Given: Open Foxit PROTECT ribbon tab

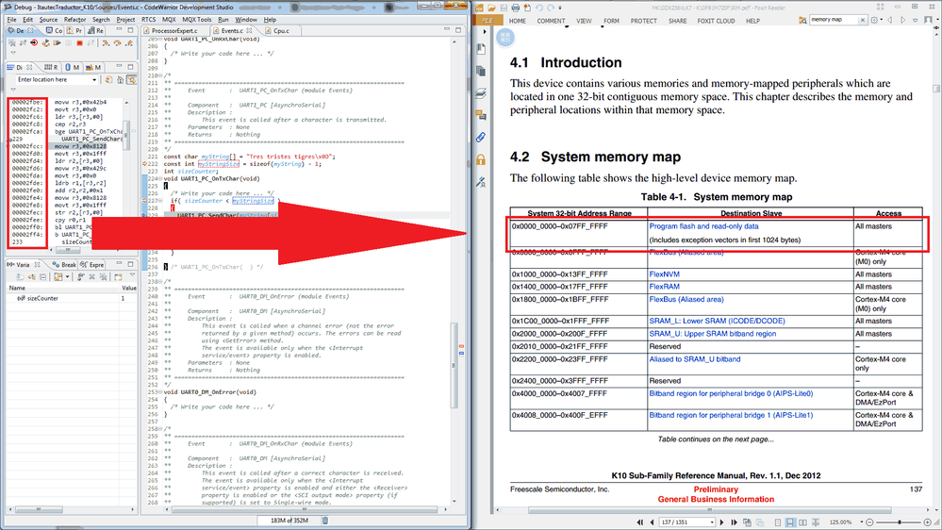Looking at the screenshot, I should [643, 21].
